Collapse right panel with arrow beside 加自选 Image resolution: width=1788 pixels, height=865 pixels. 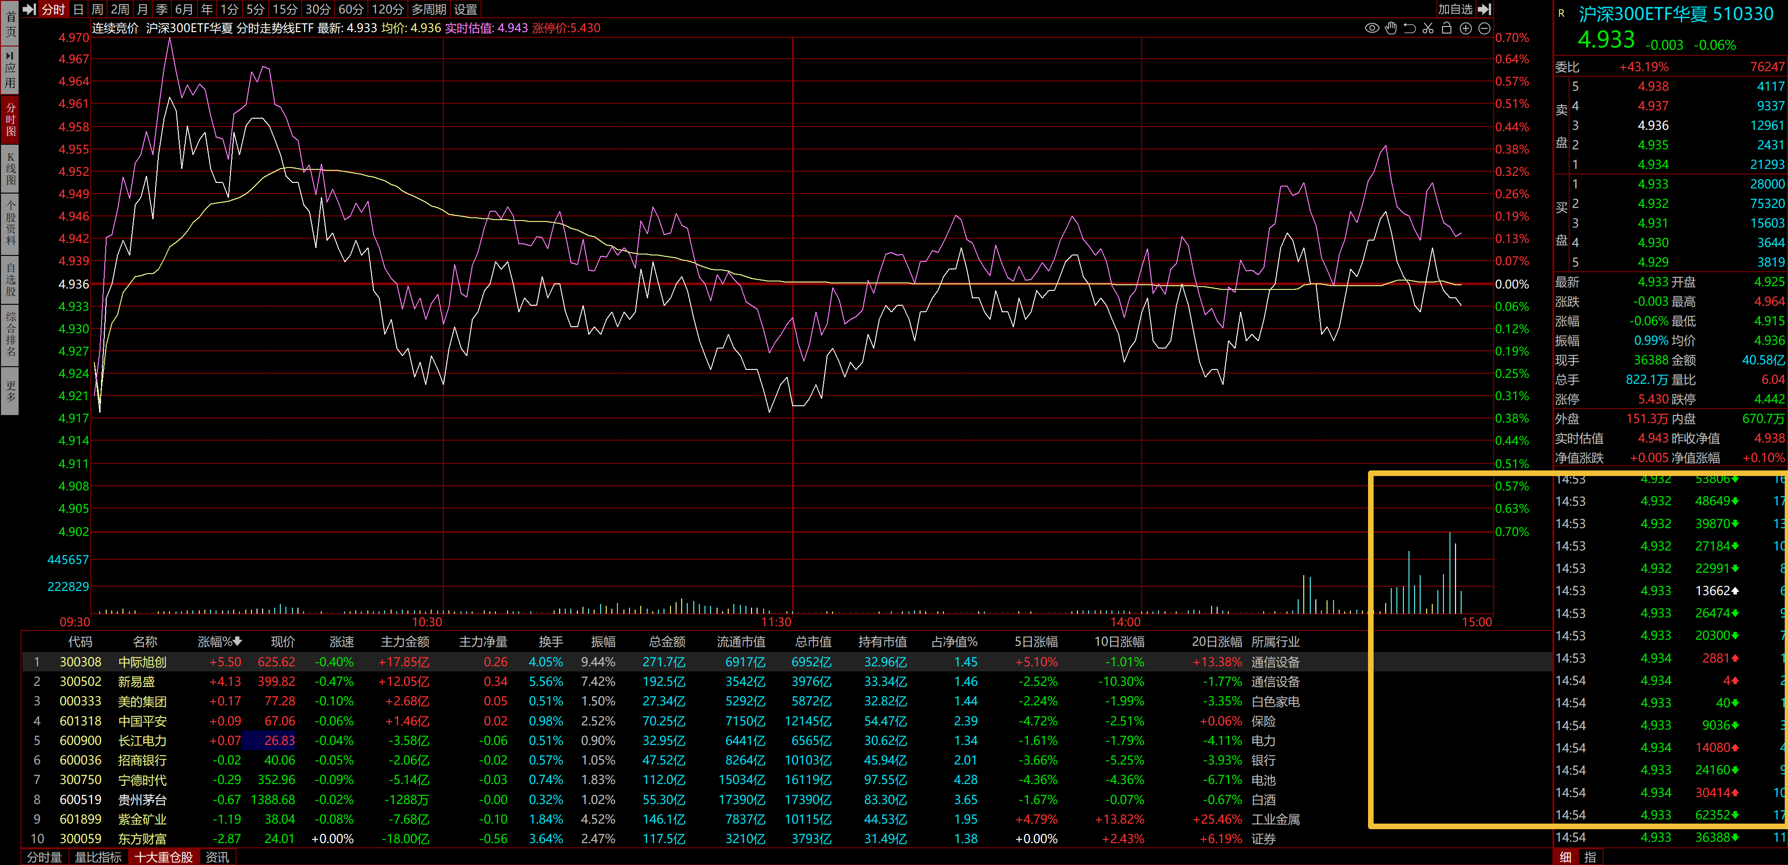pyautogui.click(x=1484, y=9)
